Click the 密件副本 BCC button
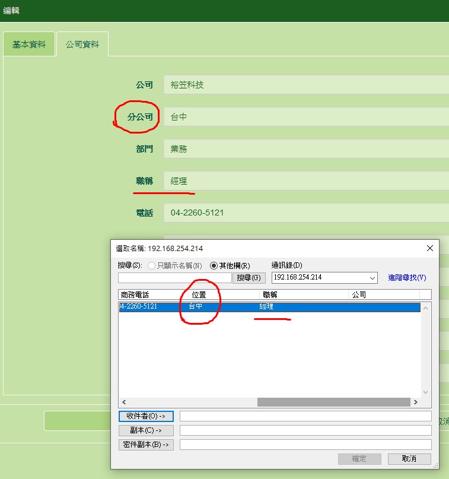449x479 pixels. [146, 445]
